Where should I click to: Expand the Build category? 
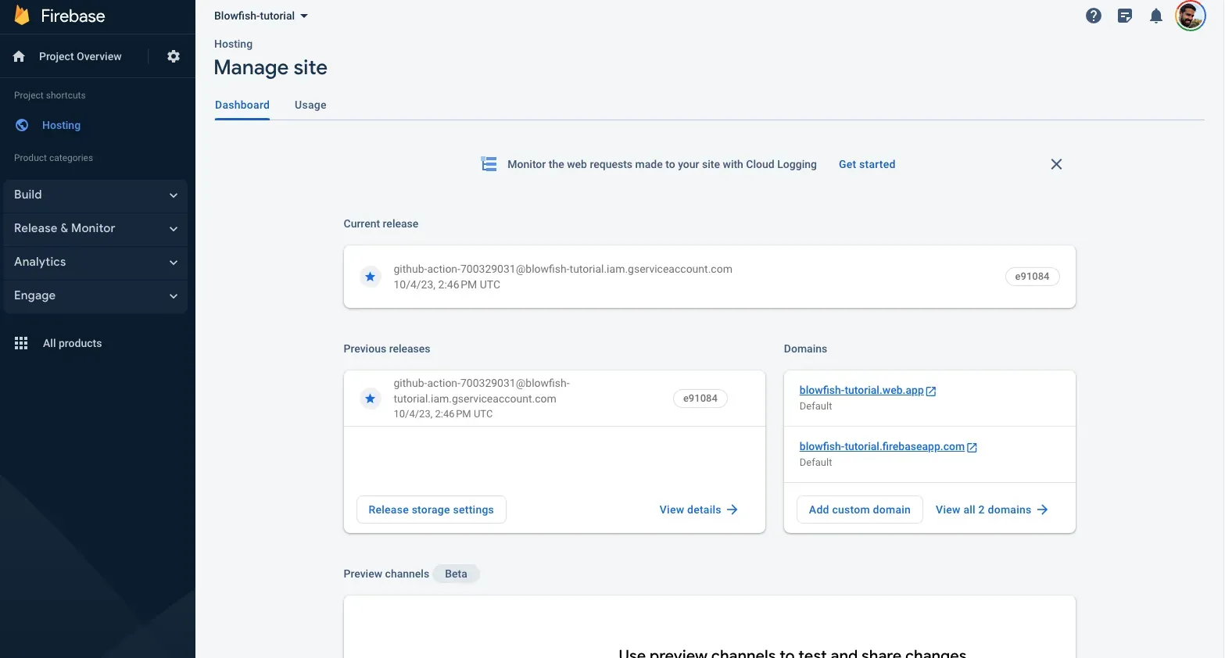(95, 195)
